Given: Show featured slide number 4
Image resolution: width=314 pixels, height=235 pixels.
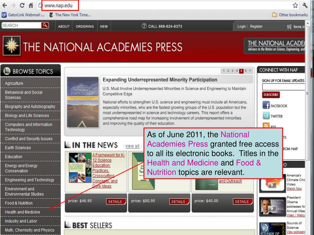Looking at the screenshot, I should point(237,71).
